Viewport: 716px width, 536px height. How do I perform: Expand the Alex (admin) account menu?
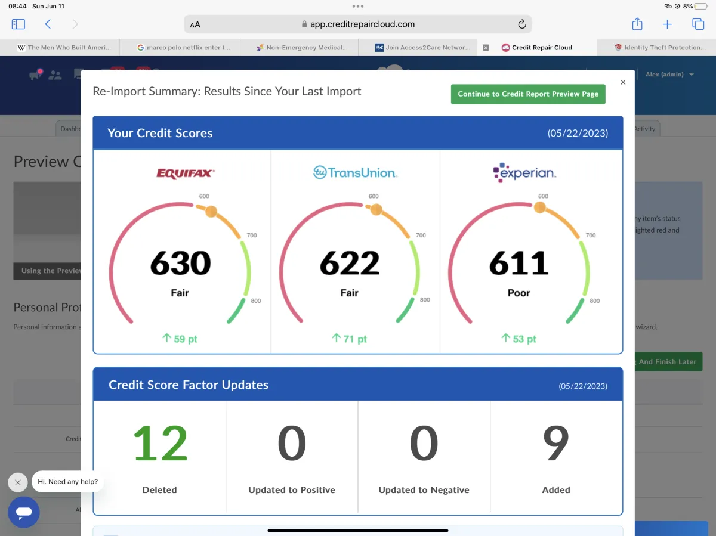point(669,75)
